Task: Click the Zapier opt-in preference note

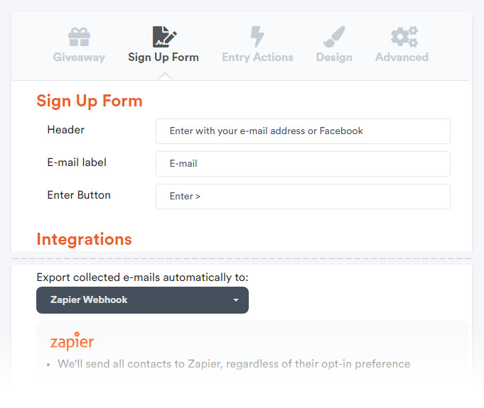Action: [234, 364]
